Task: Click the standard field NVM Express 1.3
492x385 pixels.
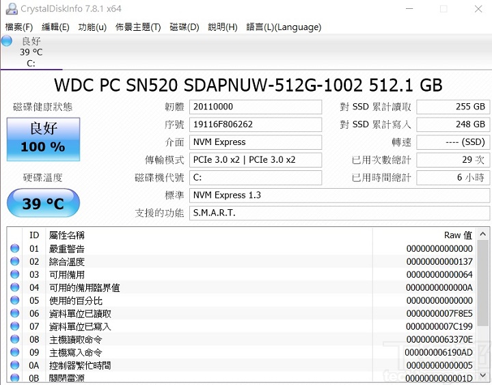Action: 340,195
